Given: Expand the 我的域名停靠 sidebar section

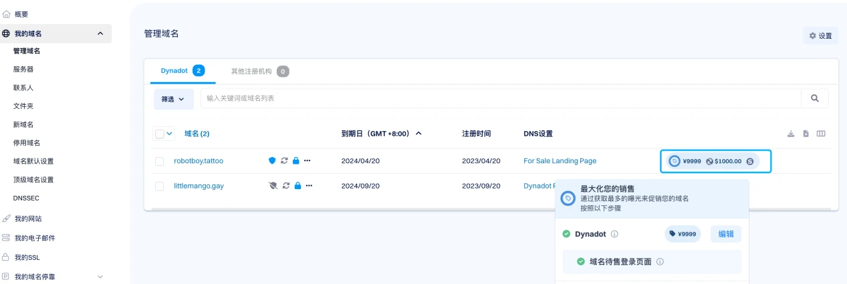Looking at the screenshot, I should tap(100, 277).
